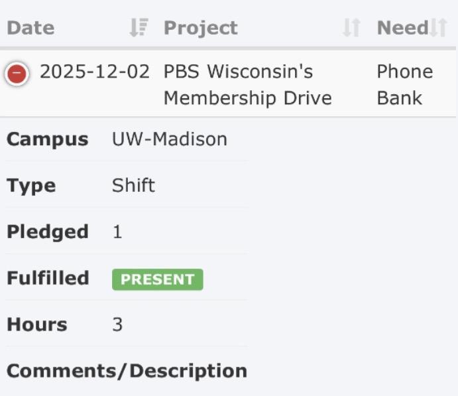Select the 2025-12-02 date cell
Image resolution: width=458 pixels, height=396 pixels.
coord(95,72)
